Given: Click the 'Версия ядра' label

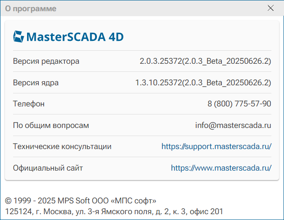Looking at the screenshot, I should point(36,83).
